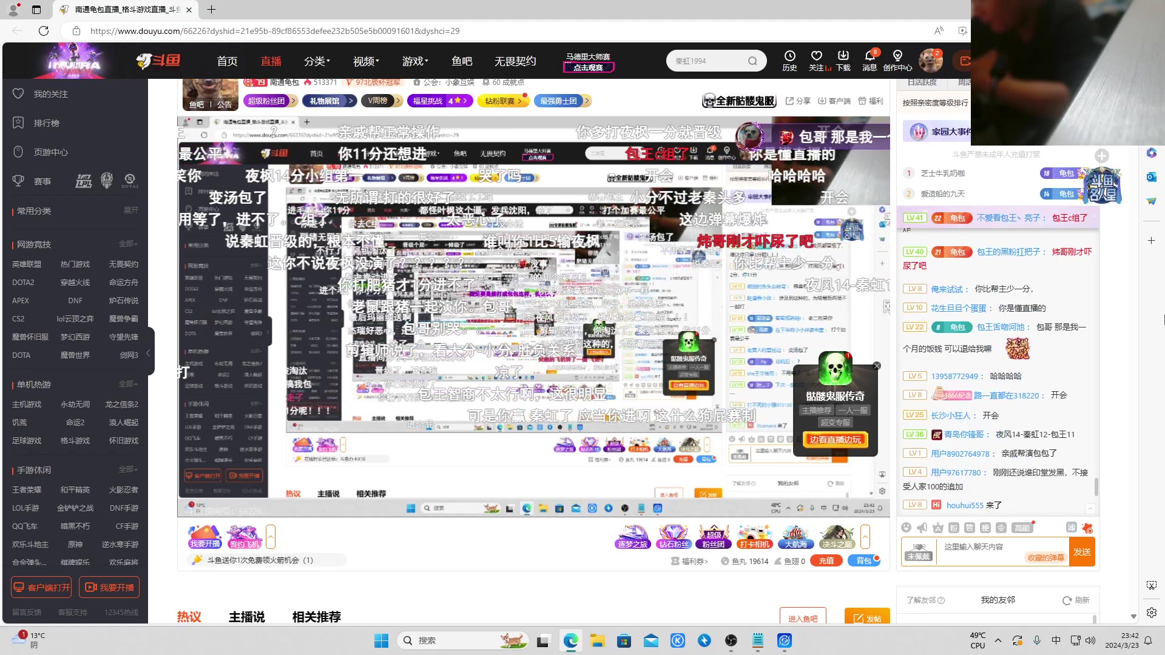Image resolution: width=1165 pixels, height=655 pixels.
Task: Switch to the 主播说 tab below the player
Action: pos(247,617)
